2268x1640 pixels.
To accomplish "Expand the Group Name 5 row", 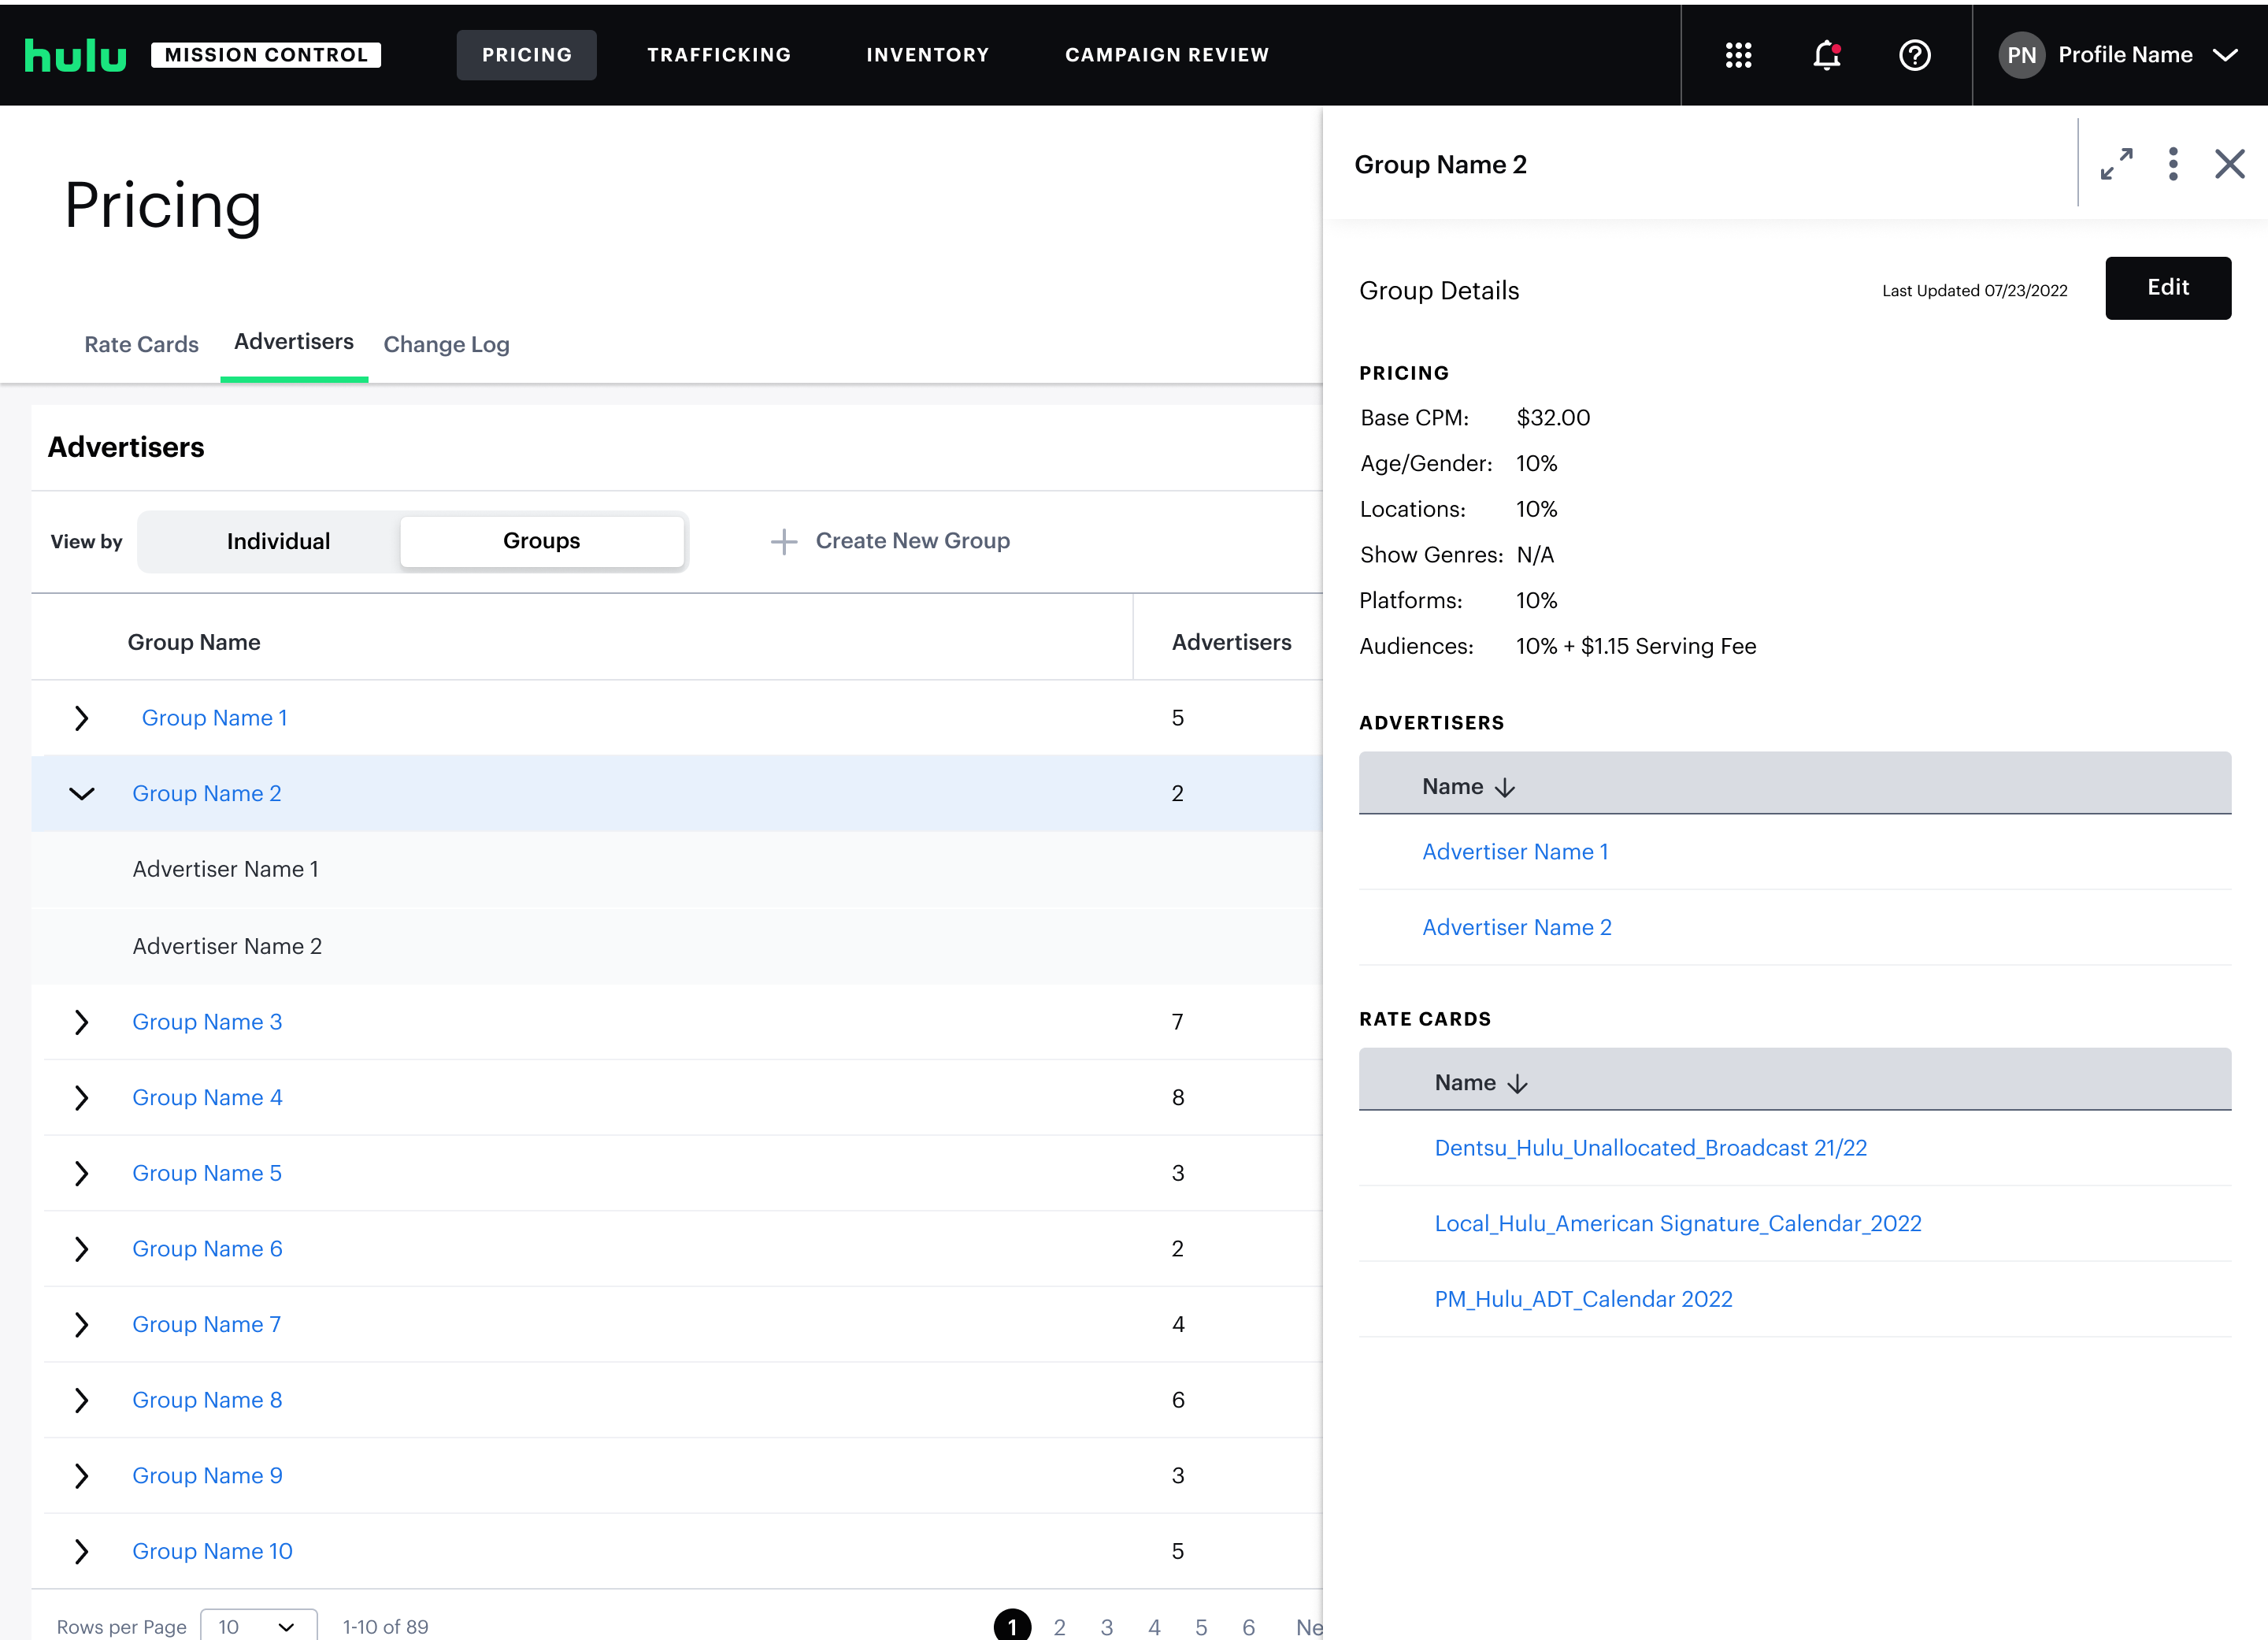I will coord(81,1173).
